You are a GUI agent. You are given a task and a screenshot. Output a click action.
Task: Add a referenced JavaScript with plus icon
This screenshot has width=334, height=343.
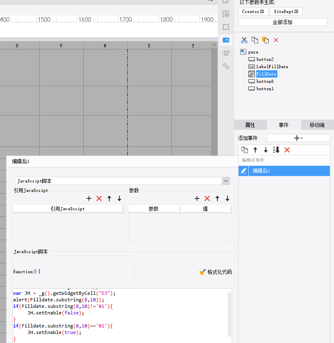(x=89, y=198)
